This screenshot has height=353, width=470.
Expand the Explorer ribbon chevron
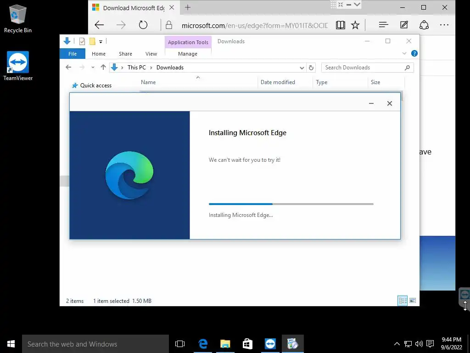pyautogui.click(x=404, y=53)
